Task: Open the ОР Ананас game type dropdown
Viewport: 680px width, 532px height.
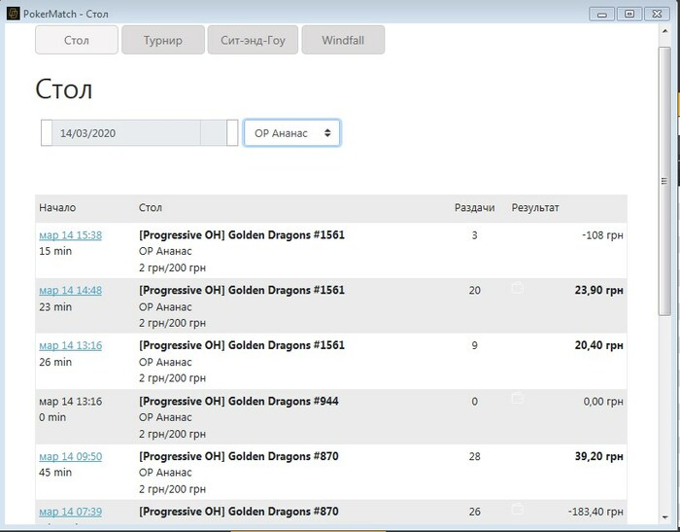Action: point(291,133)
